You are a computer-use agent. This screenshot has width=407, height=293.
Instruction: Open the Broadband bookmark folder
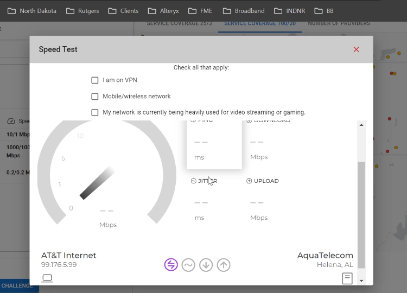point(244,11)
